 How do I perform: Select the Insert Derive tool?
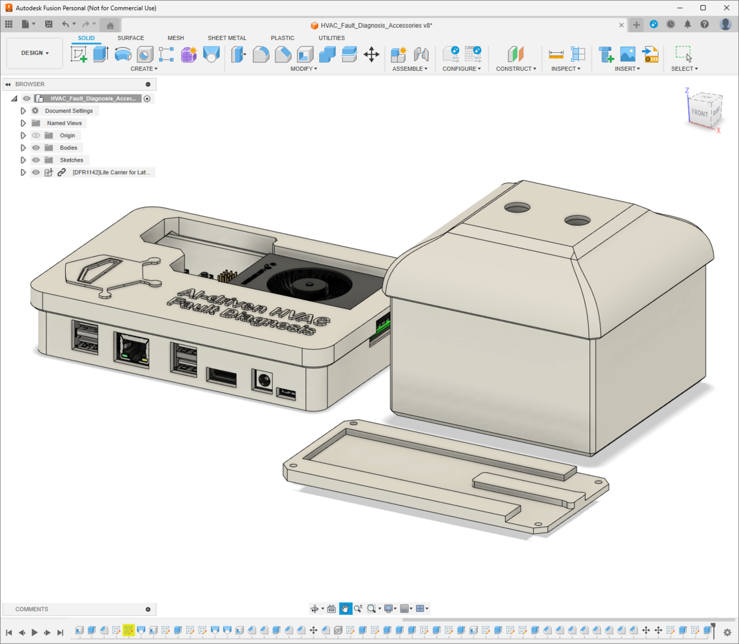coord(606,54)
